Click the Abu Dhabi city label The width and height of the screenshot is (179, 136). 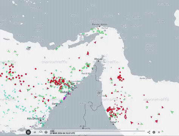point(33,119)
